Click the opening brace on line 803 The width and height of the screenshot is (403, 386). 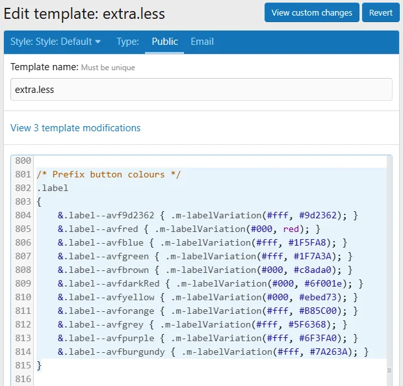click(x=39, y=201)
